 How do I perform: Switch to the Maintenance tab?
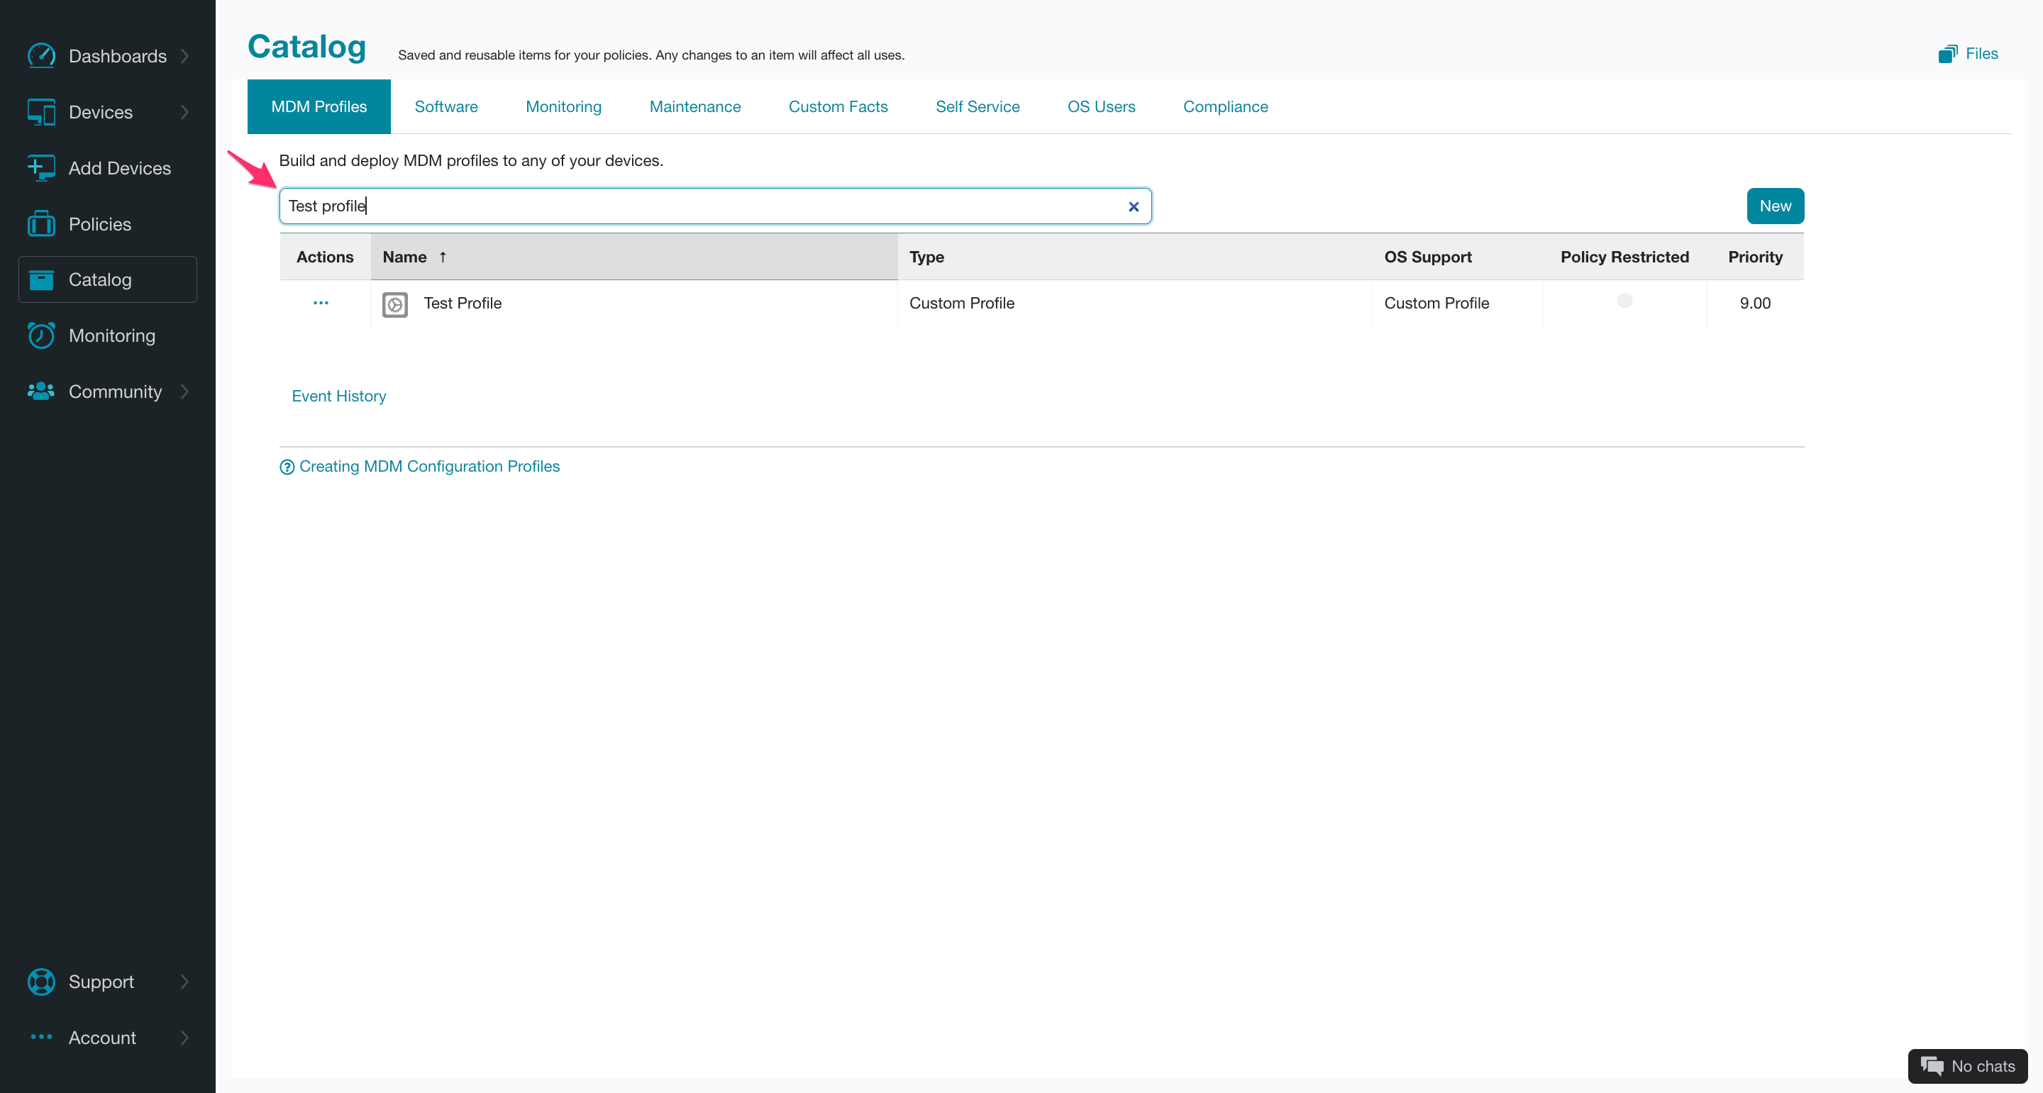click(x=694, y=106)
